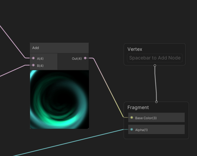Screen dimensions: 197x156
Task: Click the Base Color(3) yellow port
Action: 132,118
